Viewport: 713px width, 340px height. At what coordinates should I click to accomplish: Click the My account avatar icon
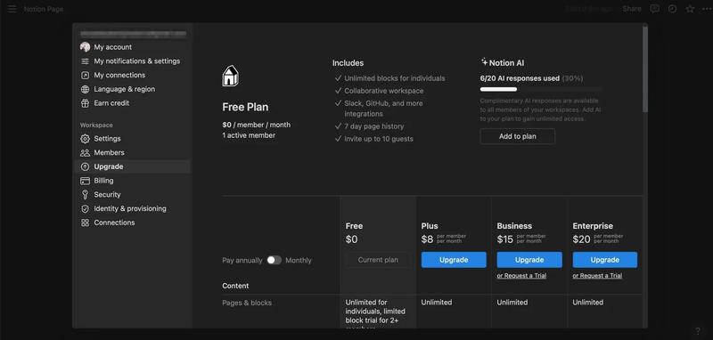click(x=85, y=47)
